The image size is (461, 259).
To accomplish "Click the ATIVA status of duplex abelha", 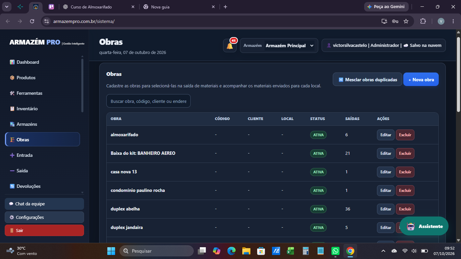I will pos(318,209).
